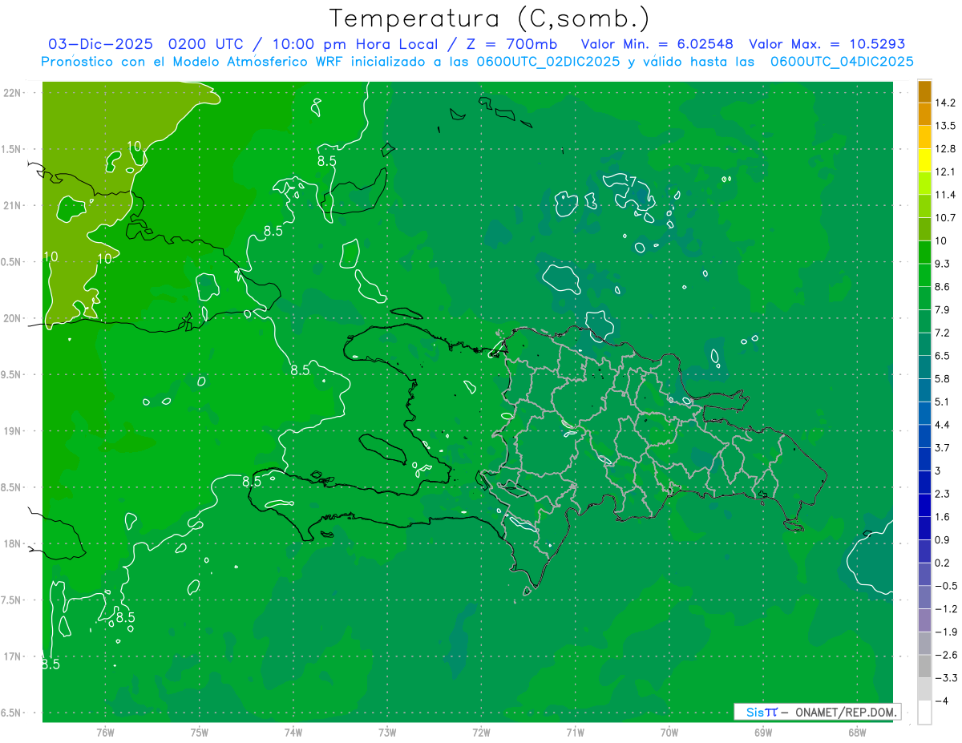Click the 70W longitude label
The width and height of the screenshot is (962, 743).
pyautogui.click(x=669, y=732)
